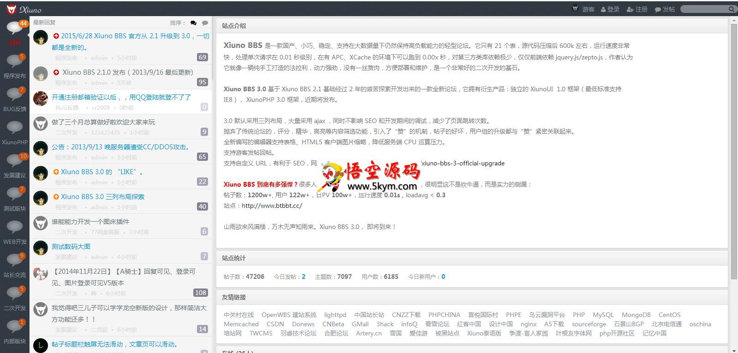The width and height of the screenshot is (738, 353).
Task: Click the search magnifier icon
Action: [x=731, y=9]
